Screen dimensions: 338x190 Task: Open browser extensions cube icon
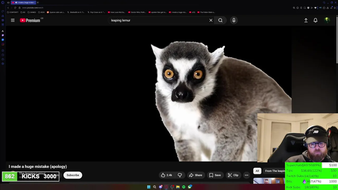pos(324,8)
